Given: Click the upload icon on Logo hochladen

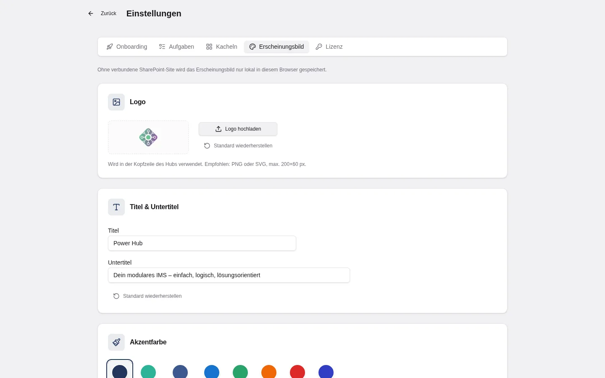Looking at the screenshot, I should click(218, 129).
